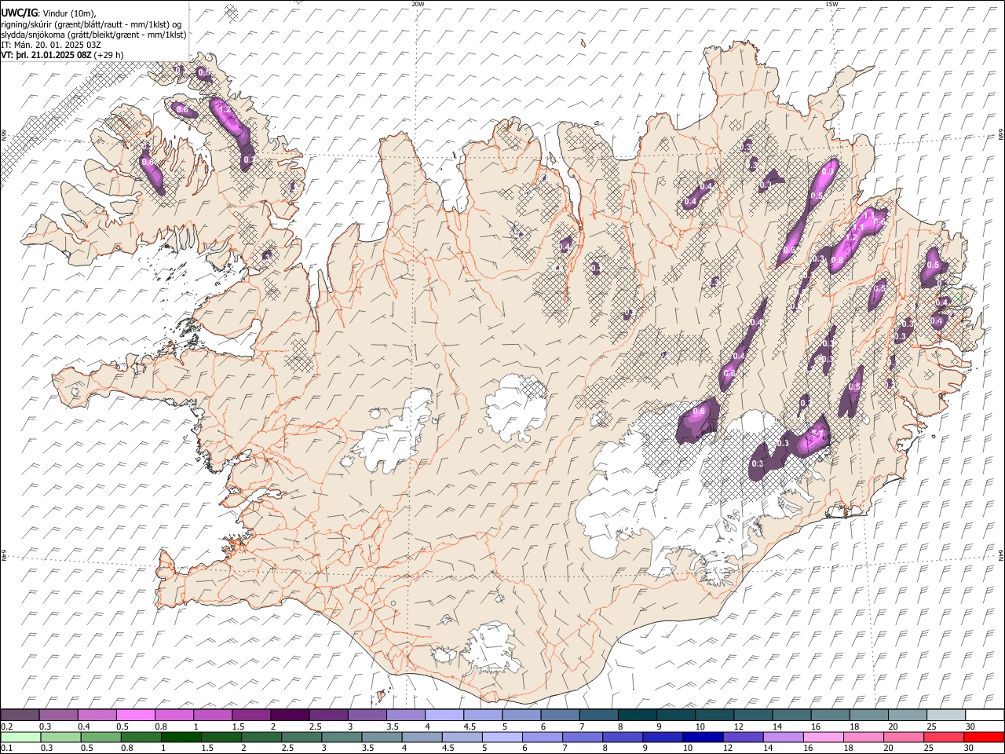Pick the 20–25 pink-red lower legend swatch
This screenshot has width=1005, height=754.
pyautogui.click(x=904, y=737)
